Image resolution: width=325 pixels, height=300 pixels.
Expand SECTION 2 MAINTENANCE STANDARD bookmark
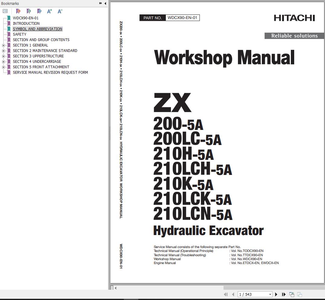(3, 51)
